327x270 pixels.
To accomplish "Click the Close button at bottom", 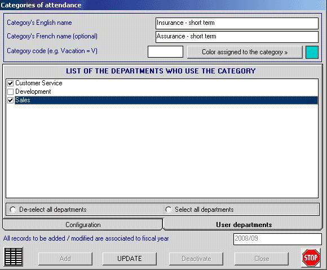I will click(262, 259).
